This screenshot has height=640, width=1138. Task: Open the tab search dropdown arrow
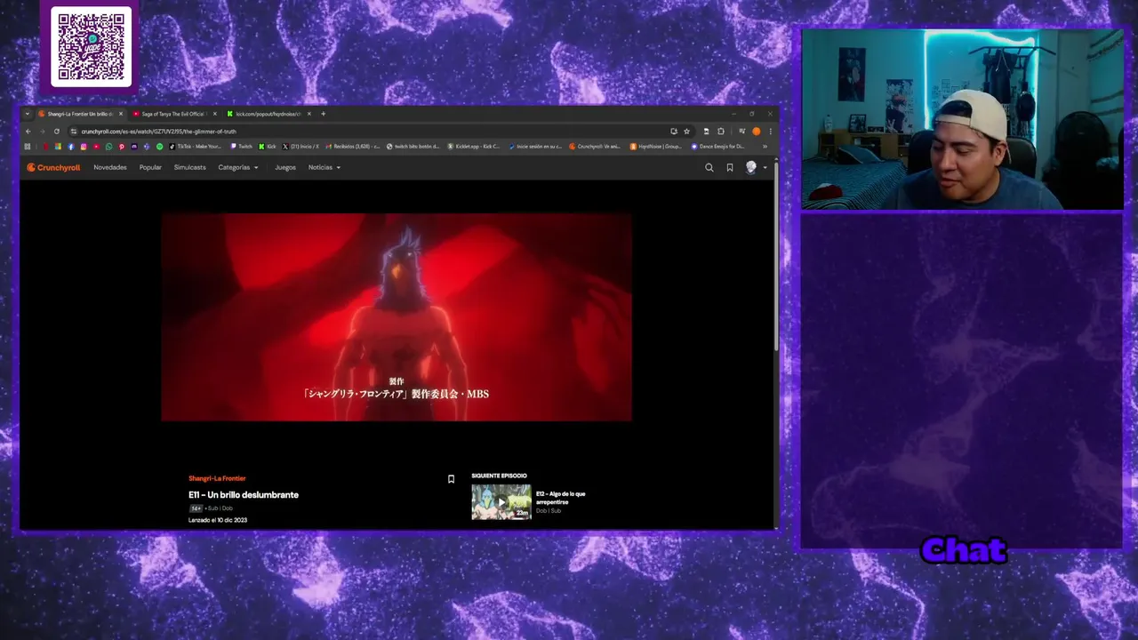tap(28, 114)
